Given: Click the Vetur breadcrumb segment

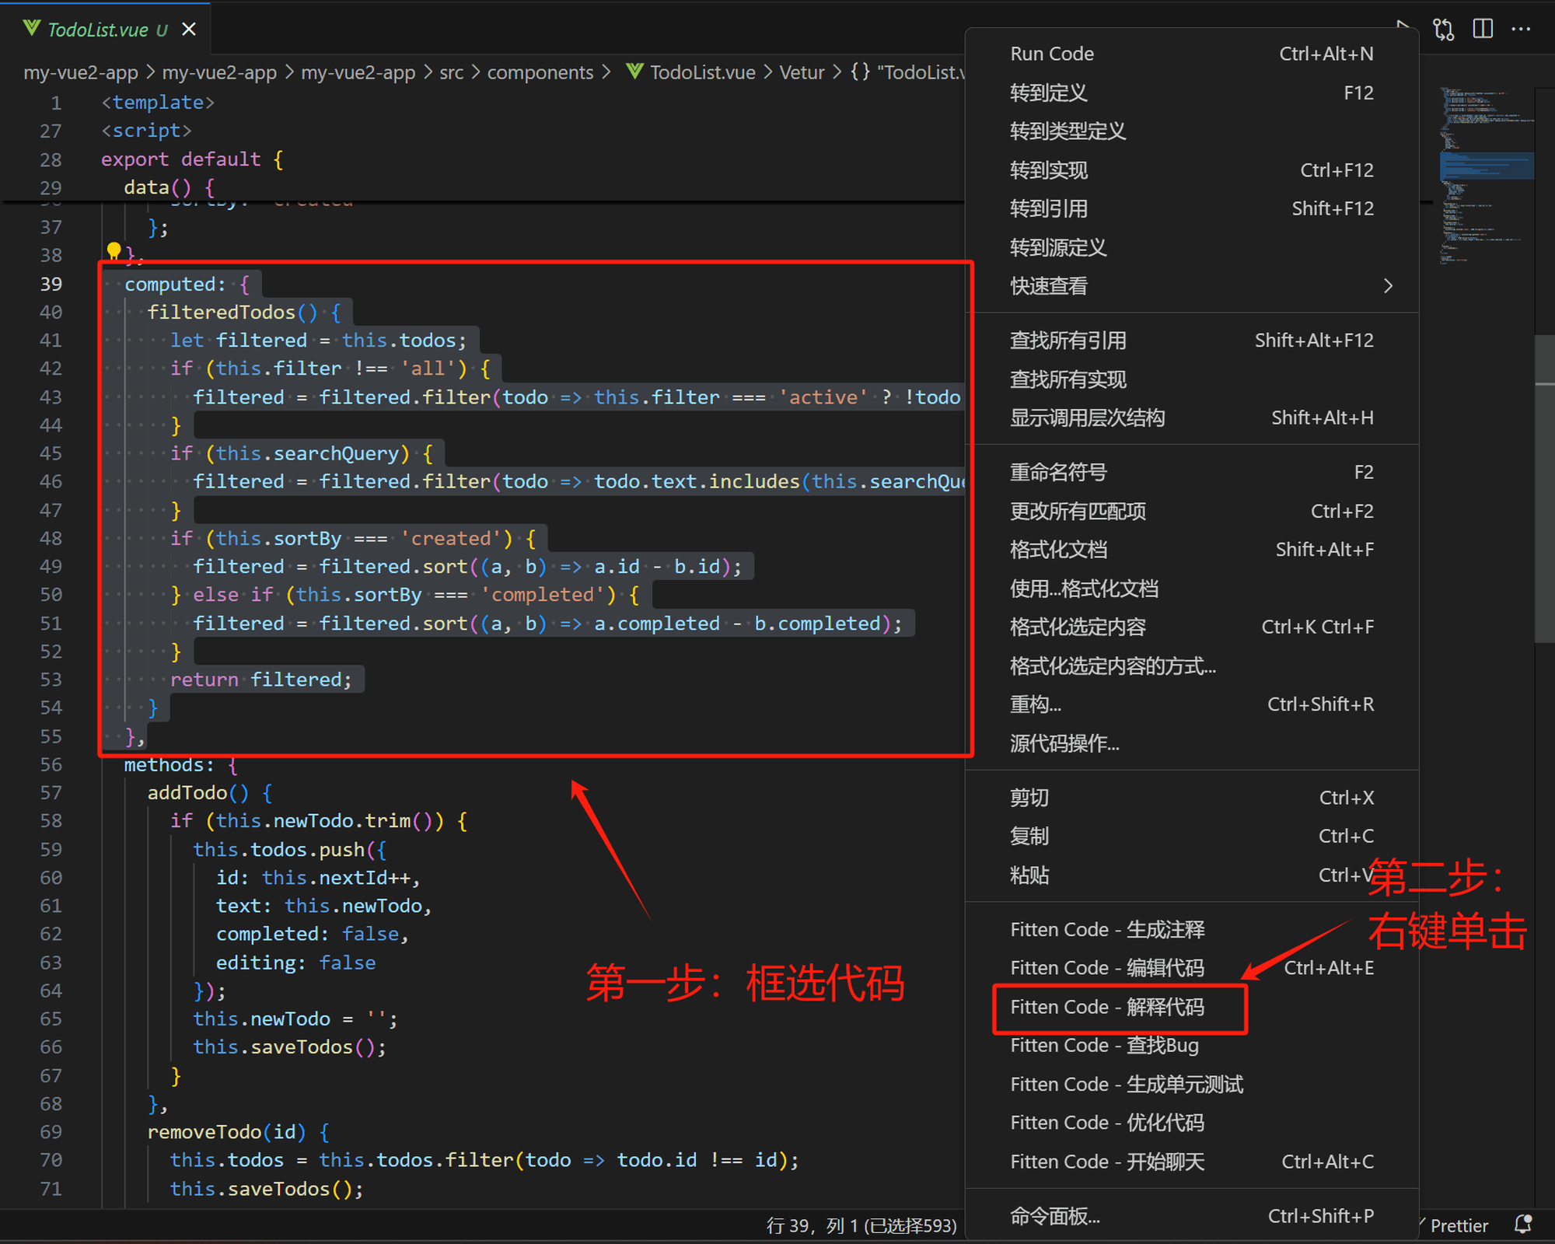Looking at the screenshot, I should click(802, 72).
